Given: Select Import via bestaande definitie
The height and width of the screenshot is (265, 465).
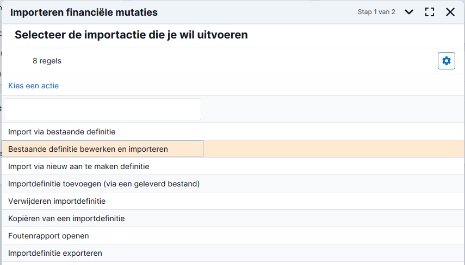Looking at the screenshot, I should pos(233,132).
